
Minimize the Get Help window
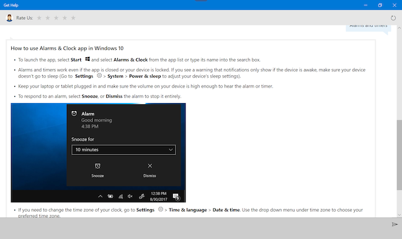coord(365,5)
